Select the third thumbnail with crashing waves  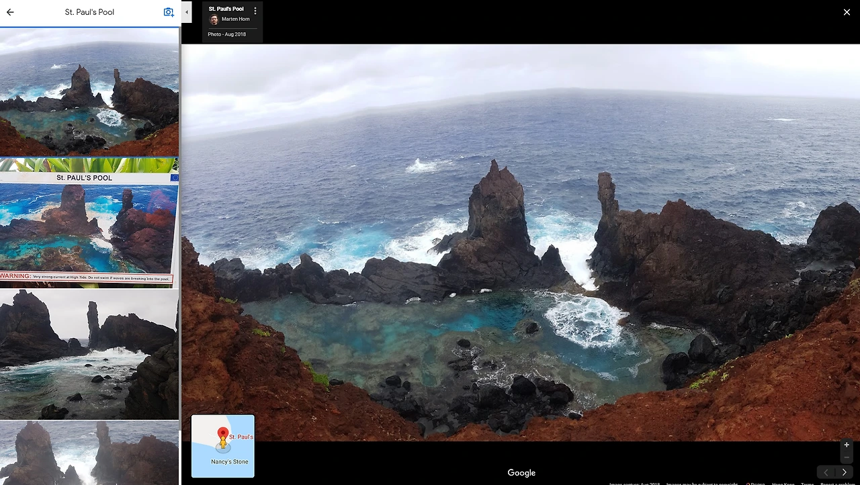tap(89, 354)
